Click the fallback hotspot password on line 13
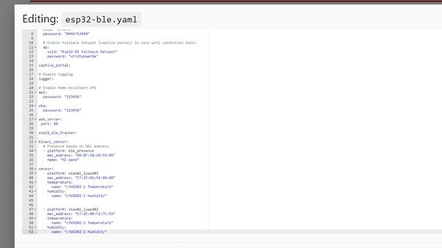This screenshot has width=442, height=248. tap(84, 56)
